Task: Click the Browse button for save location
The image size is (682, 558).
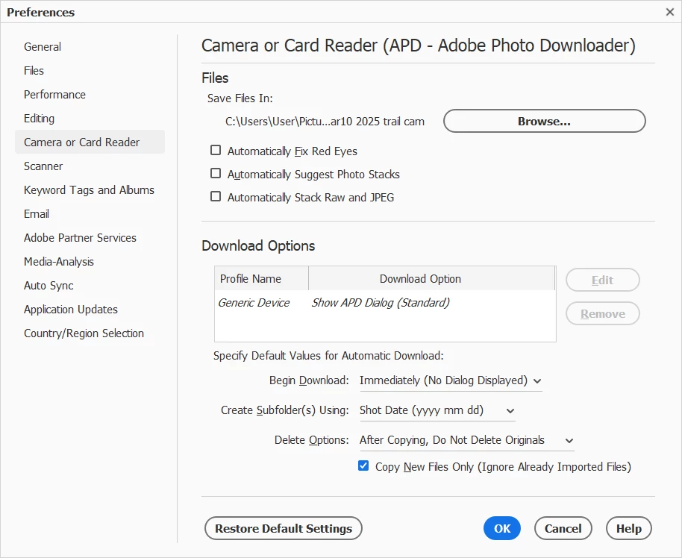Action: pyautogui.click(x=544, y=121)
